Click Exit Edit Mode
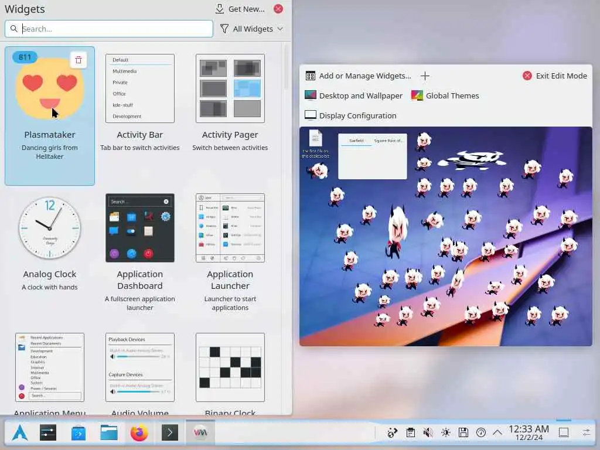600x450 pixels. [x=554, y=76]
